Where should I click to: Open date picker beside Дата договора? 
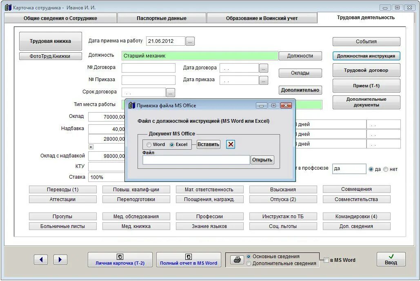tap(264, 68)
